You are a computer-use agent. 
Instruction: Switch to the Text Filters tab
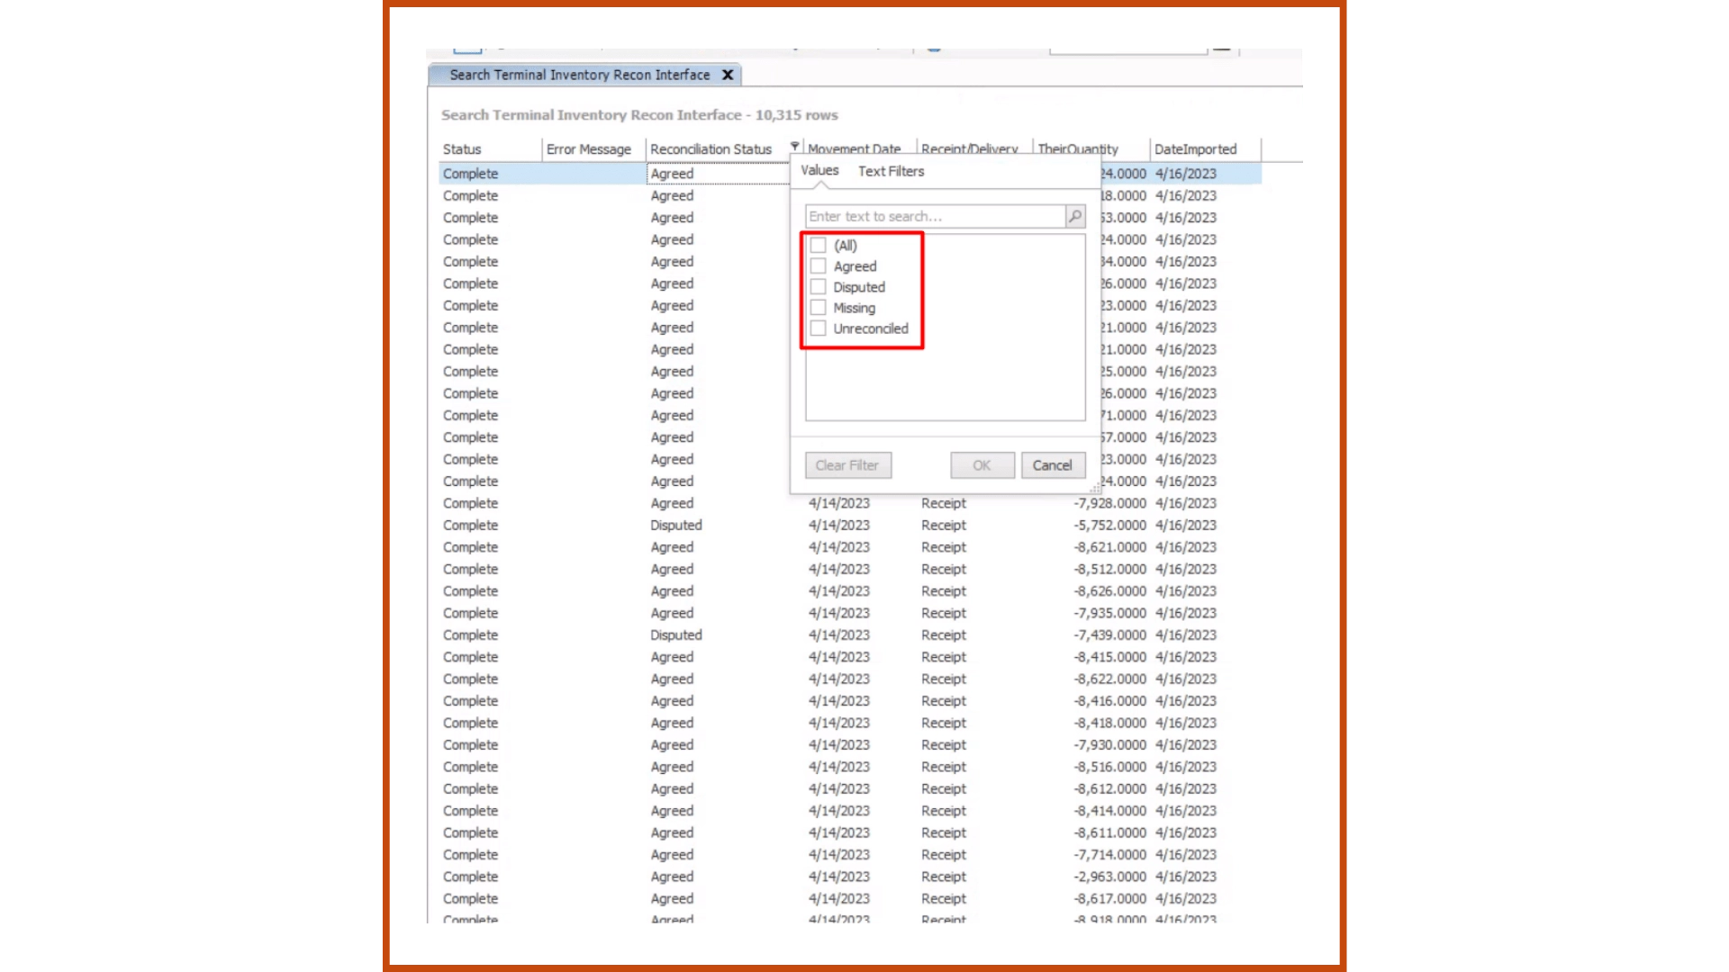891,171
